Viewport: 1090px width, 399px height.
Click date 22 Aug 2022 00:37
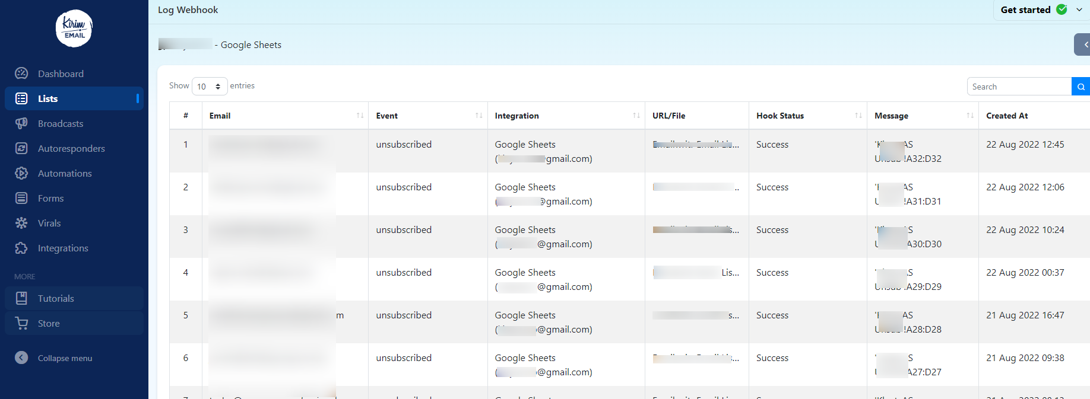click(x=1025, y=272)
